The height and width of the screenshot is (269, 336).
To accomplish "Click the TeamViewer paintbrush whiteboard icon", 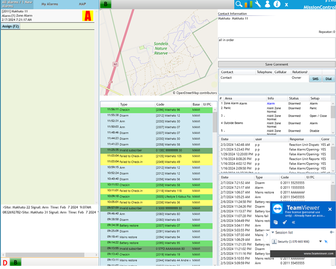I will point(285,222).
